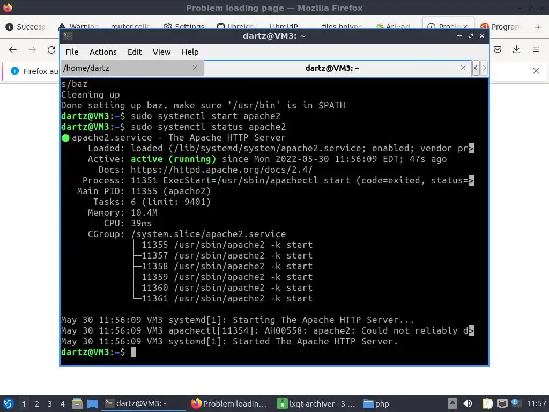Activate php folder window in taskbar
This screenshot has width=549, height=412.
(376, 403)
